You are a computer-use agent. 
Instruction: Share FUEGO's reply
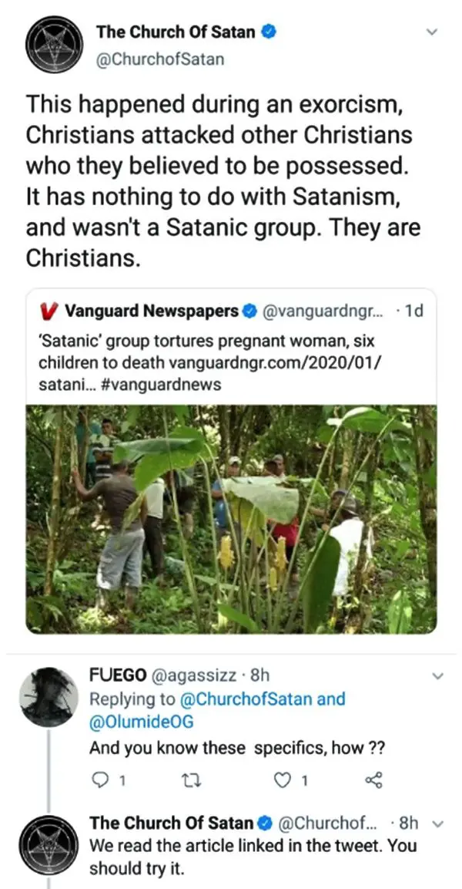pyautogui.click(x=373, y=782)
